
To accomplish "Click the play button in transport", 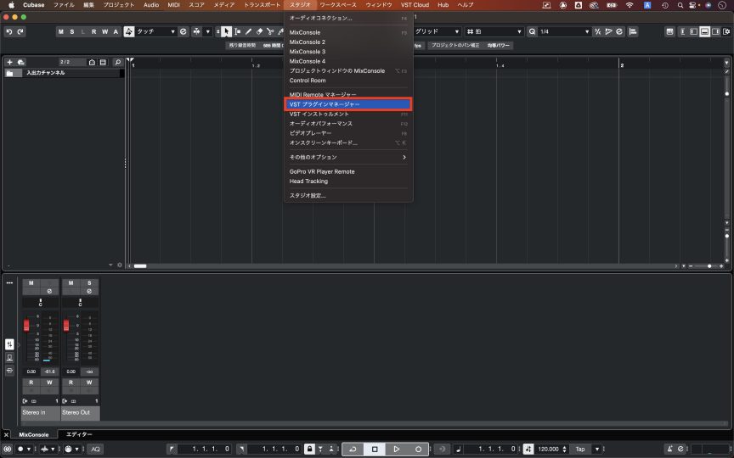I will (x=397, y=449).
